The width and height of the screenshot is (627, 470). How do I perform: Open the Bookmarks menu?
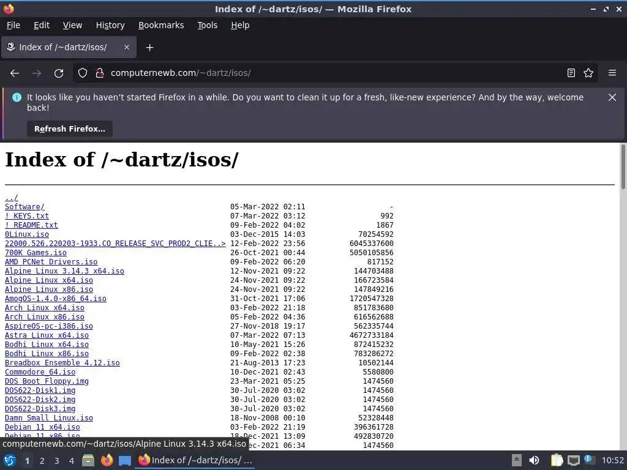(x=161, y=25)
